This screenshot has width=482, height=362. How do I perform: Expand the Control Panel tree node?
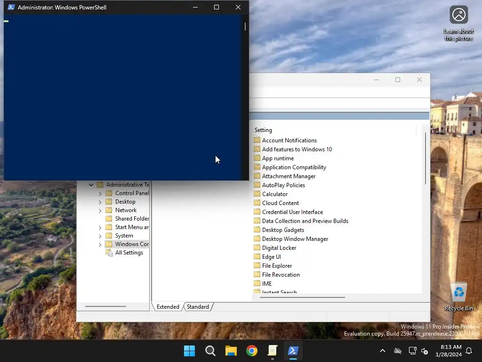(100, 194)
